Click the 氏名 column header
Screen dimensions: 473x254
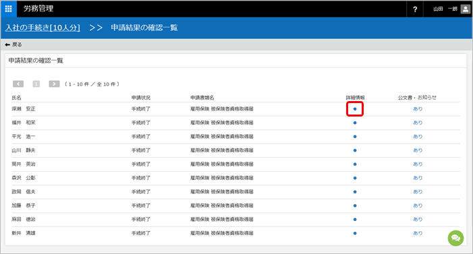[17, 98]
